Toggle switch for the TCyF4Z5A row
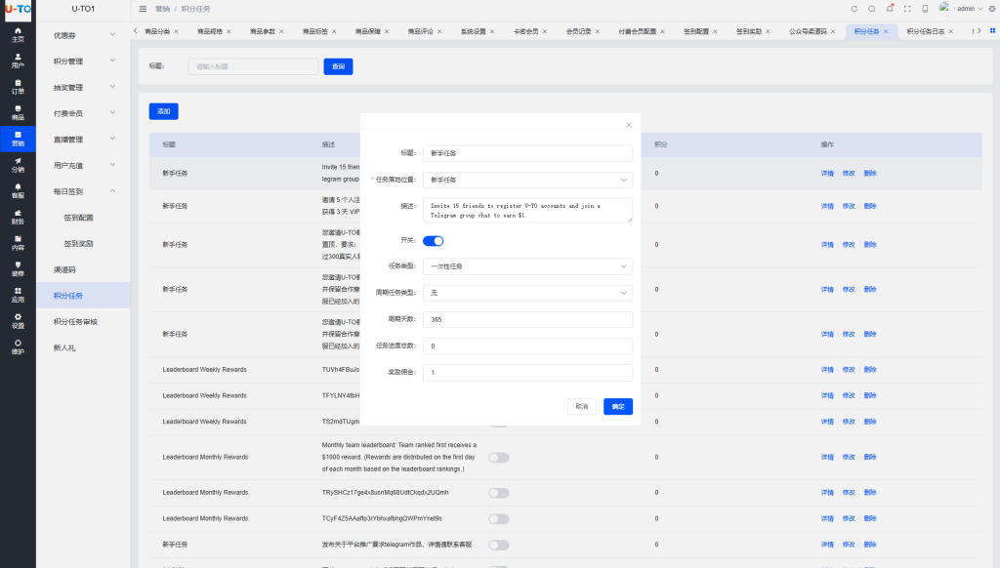This screenshot has height=568, width=1000. point(499,519)
